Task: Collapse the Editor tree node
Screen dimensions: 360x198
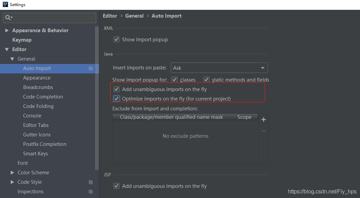Action: click(x=7, y=49)
